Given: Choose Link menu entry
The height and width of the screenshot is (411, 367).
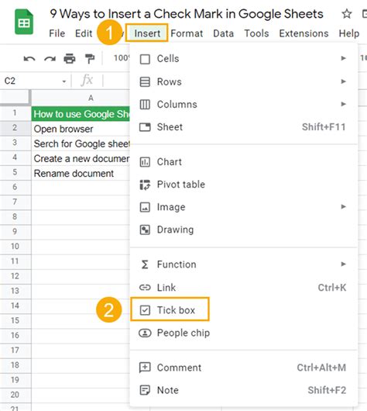Looking at the screenshot, I should coord(244,288).
